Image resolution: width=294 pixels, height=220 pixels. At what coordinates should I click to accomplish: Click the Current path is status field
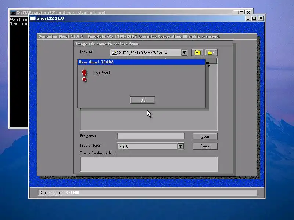click(147, 192)
